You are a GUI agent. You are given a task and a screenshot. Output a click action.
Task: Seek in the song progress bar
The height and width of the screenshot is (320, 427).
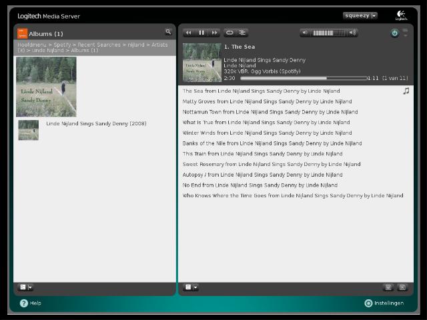304,78
